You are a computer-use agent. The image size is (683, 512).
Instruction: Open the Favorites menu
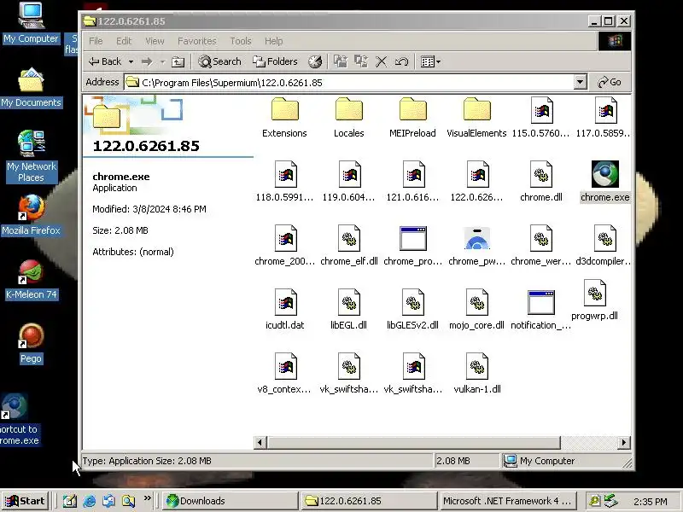197,41
